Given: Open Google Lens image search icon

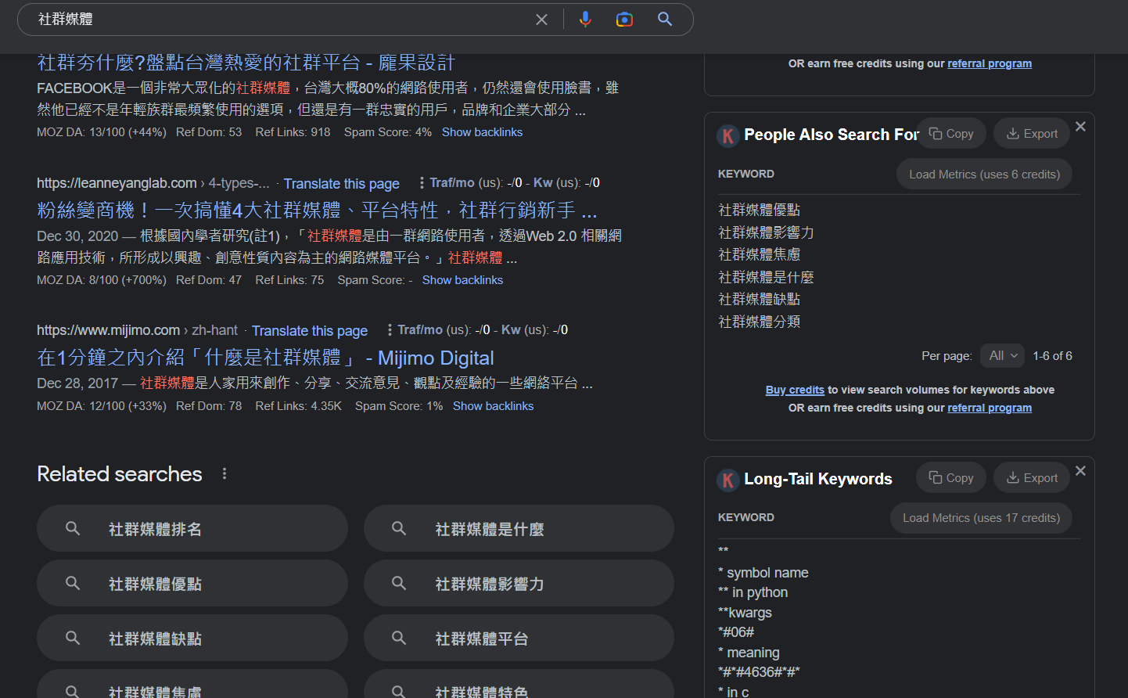Looking at the screenshot, I should pos(624,20).
